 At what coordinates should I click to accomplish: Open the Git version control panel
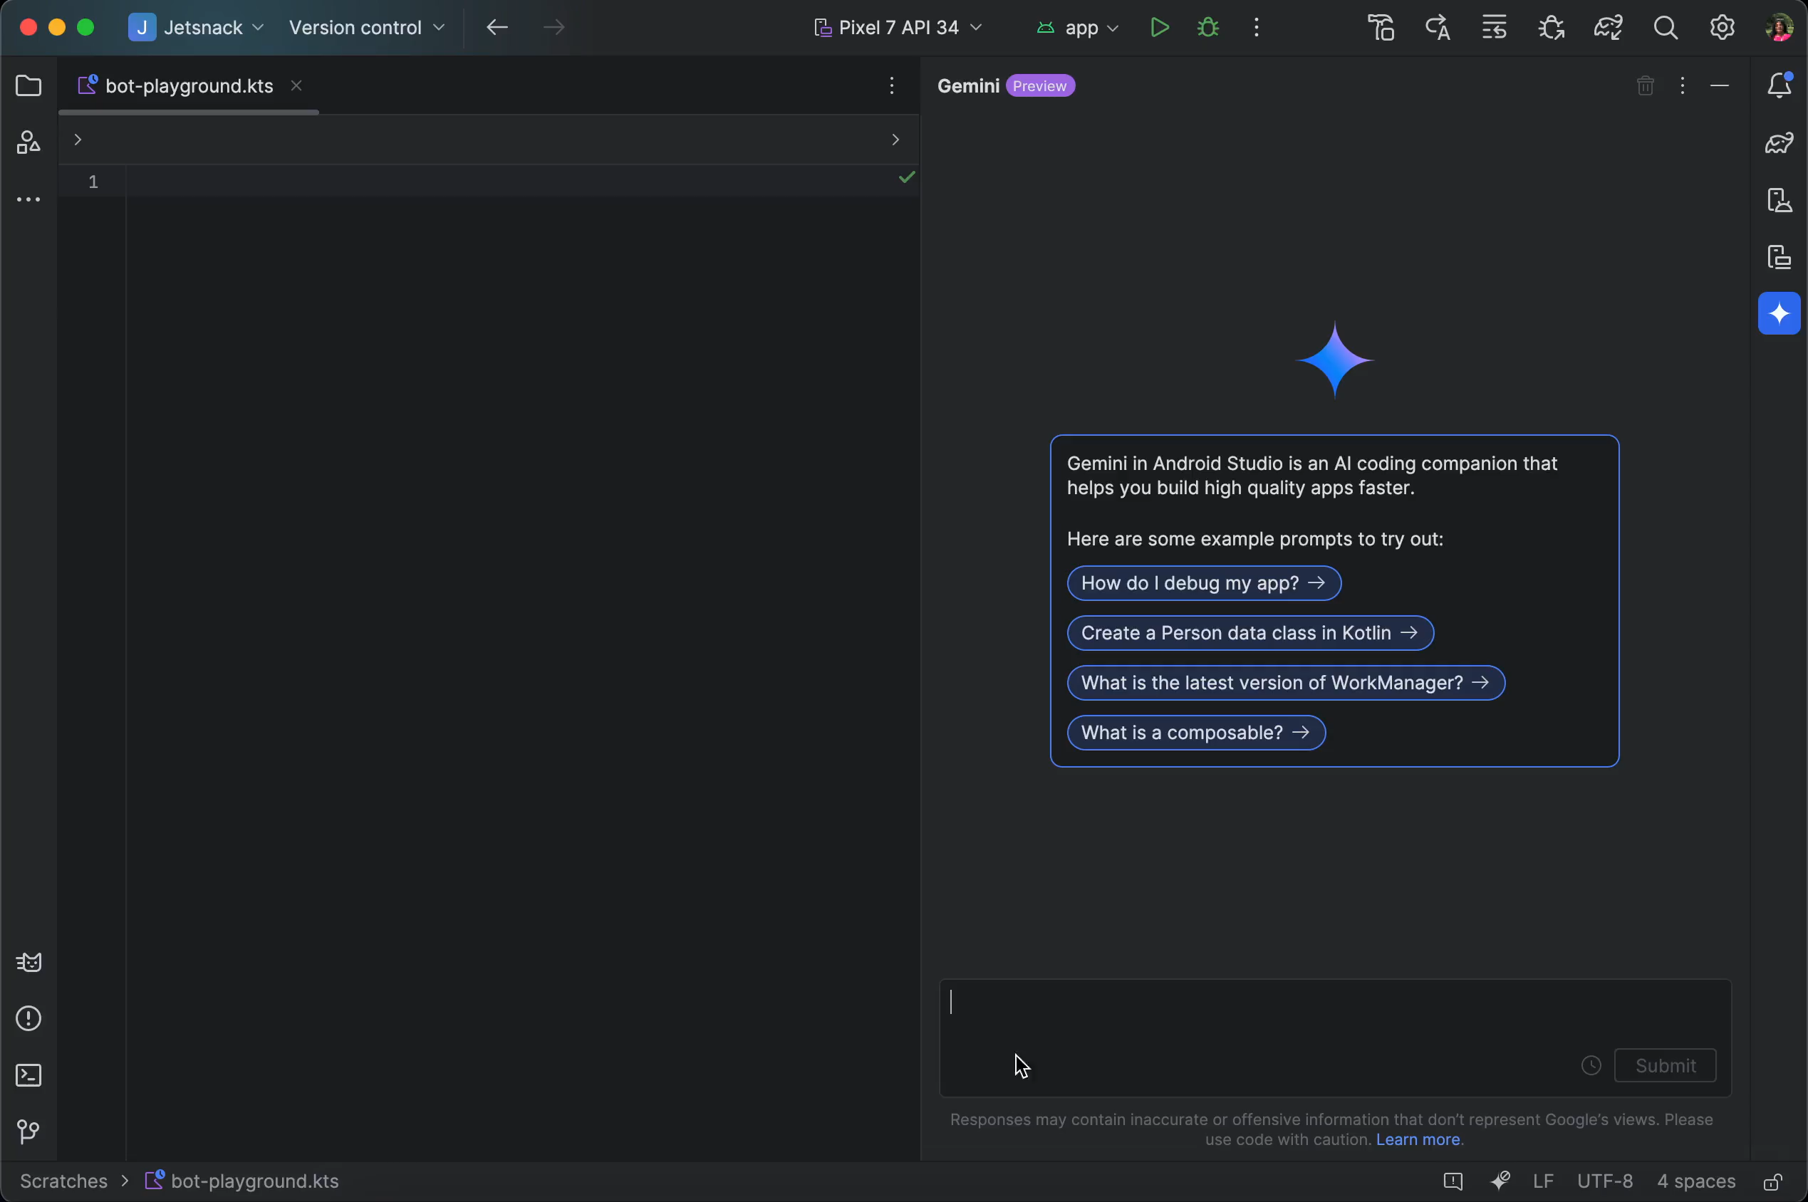[x=28, y=1132]
